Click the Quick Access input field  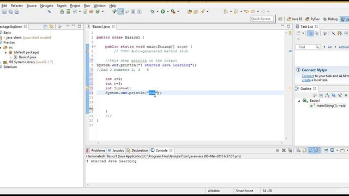pyautogui.click(x=262, y=19)
